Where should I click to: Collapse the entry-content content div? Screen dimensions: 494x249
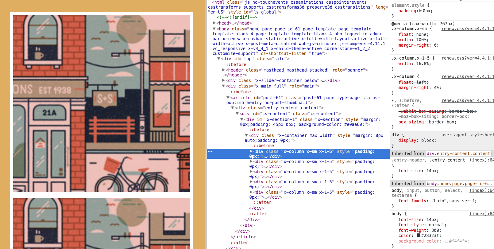[x=233, y=108]
